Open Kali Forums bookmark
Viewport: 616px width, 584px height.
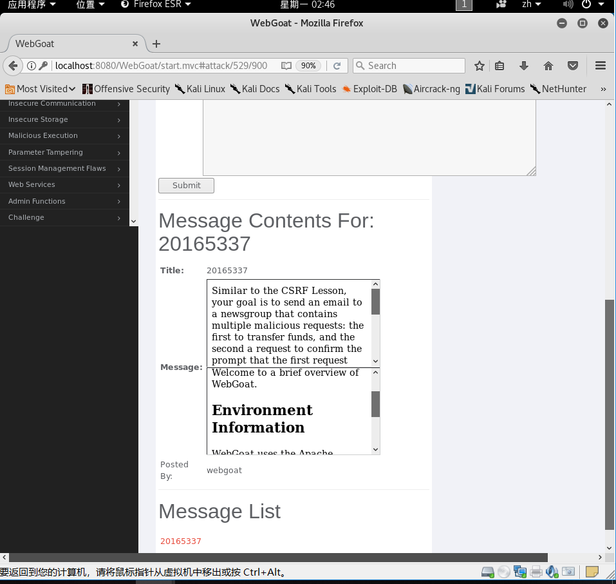(x=495, y=89)
